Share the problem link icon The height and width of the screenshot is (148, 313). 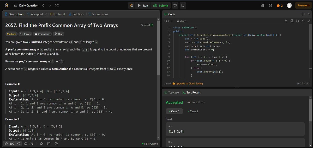pos(49,144)
